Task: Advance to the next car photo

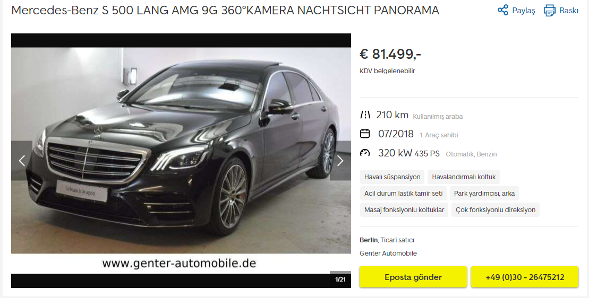Action: [x=340, y=161]
